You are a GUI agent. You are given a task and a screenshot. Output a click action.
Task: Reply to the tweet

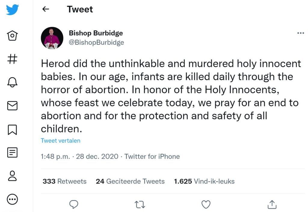click(x=74, y=204)
